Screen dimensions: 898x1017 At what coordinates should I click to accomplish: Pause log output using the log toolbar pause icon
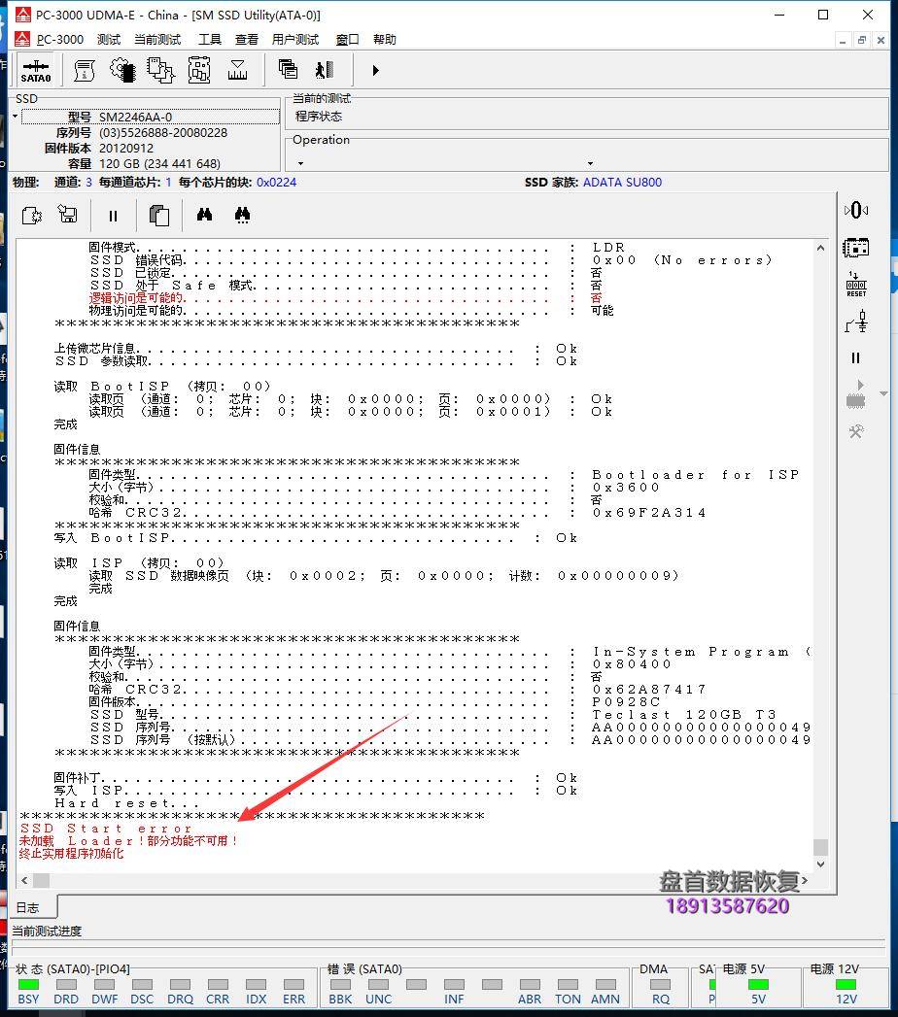[113, 216]
